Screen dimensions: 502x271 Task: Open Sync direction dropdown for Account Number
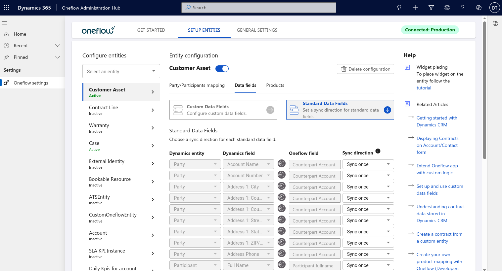coord(368,176)
